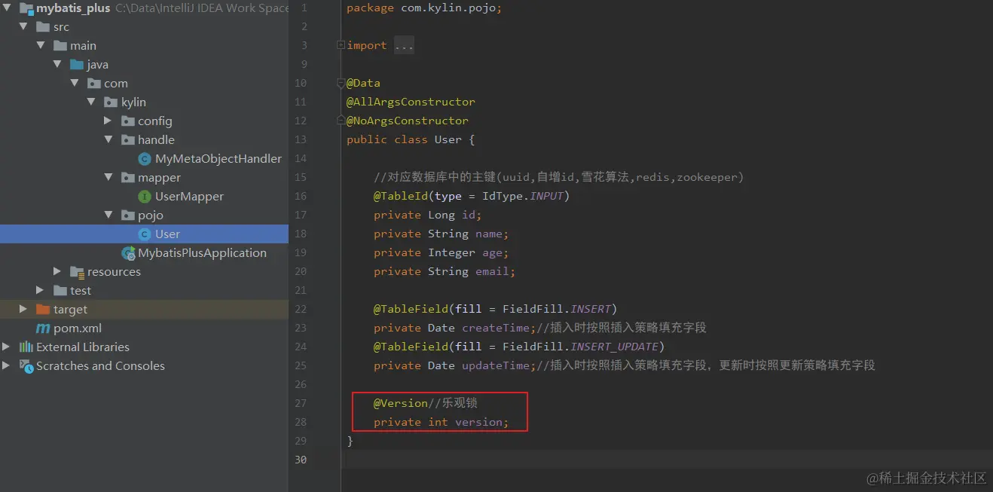Image resolution: width=993 pixels, height=492 pixels.
Task: Click the @AllArgsConstructor annotation
Action: click(x=411, y=102)
